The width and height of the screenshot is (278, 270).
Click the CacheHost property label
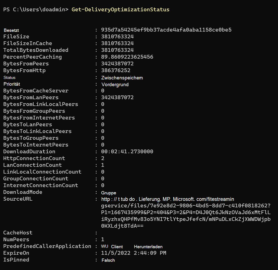(18, 233)
